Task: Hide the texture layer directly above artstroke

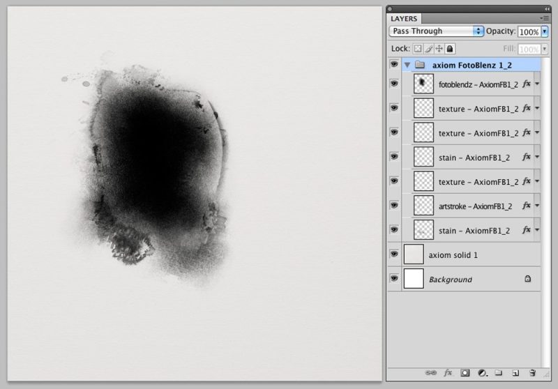Action: [x=394, y=181]
